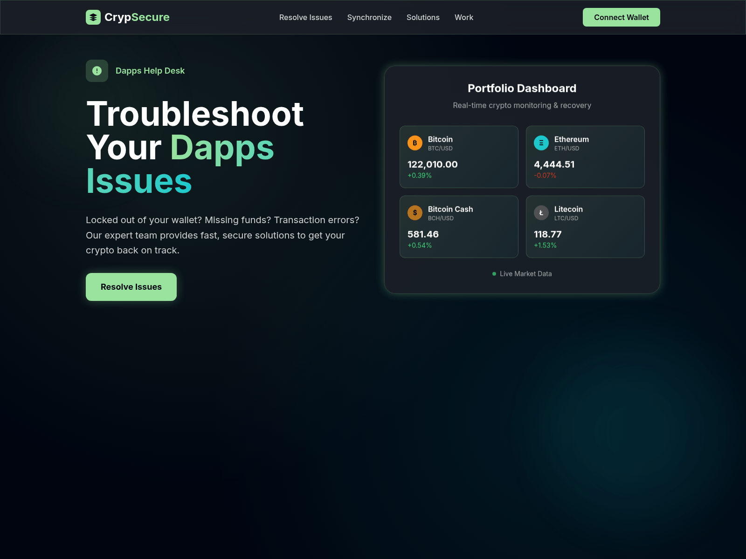The image size is (746, 559).
Task: Click the Bitcoin Cash price 581.46
Action: [x=423, y=234]
